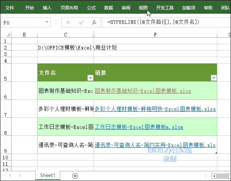The image size is (231, 181).
Task: Open the 图表制作基础知识 xlsx hyperlink
Action: (x=143, y=91)
